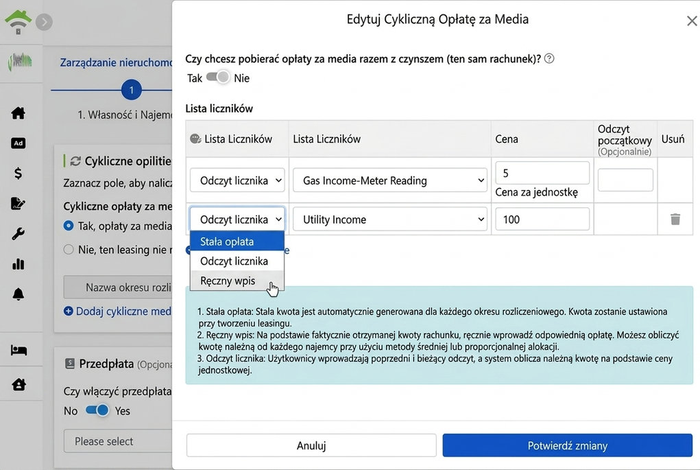The height and width of the screenshot is (470, 700).
Task: Click the plus icon for Dodaj cykliczne media
Action: 69,311
